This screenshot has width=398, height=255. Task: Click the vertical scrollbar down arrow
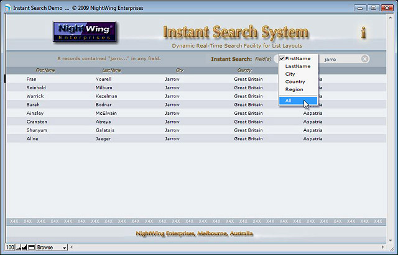pyautogui.click(x=391, y=240)
